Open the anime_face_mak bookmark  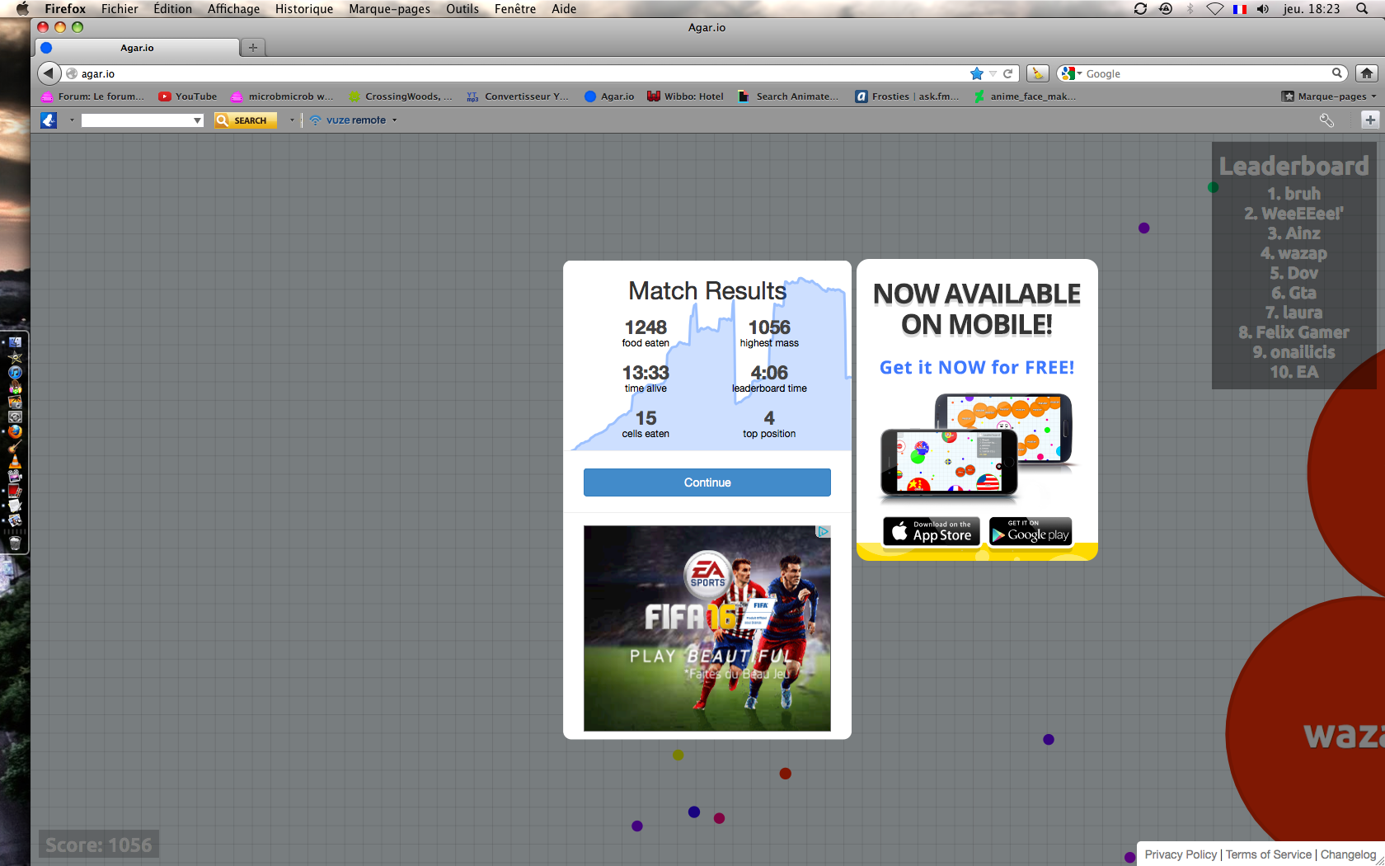[1025, 96]
